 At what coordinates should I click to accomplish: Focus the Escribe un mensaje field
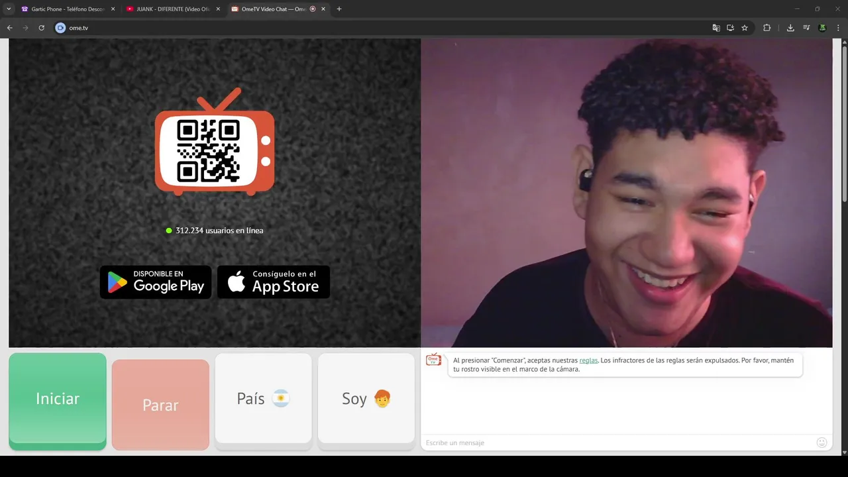pyautogui.click(x=619, y=443)
